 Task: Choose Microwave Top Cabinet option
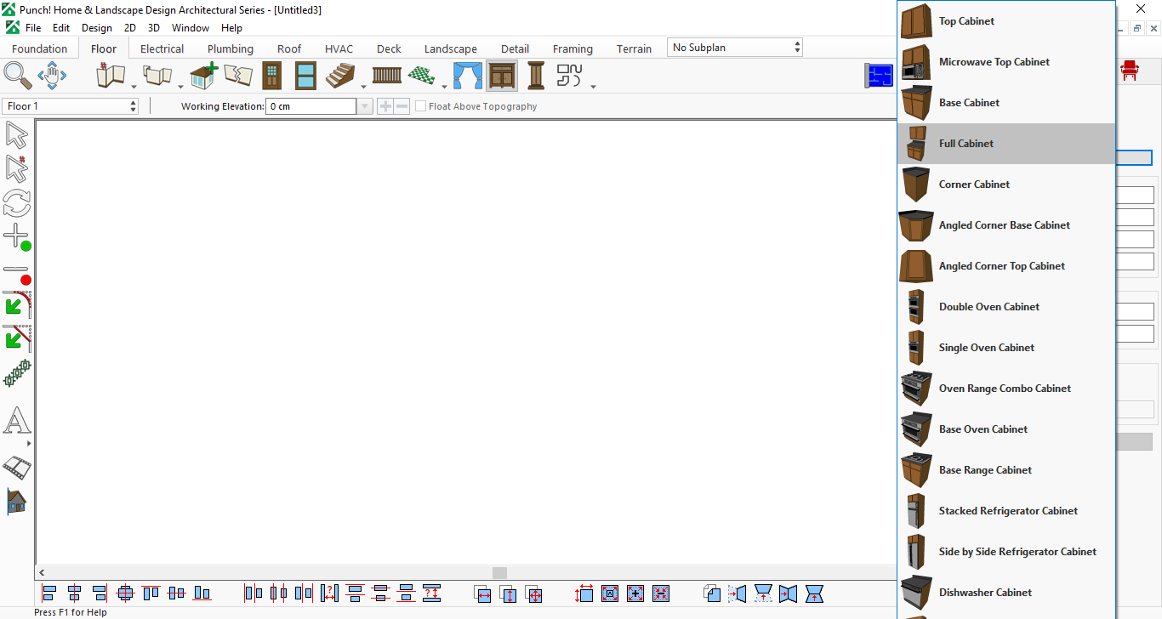pos(1006,62)
